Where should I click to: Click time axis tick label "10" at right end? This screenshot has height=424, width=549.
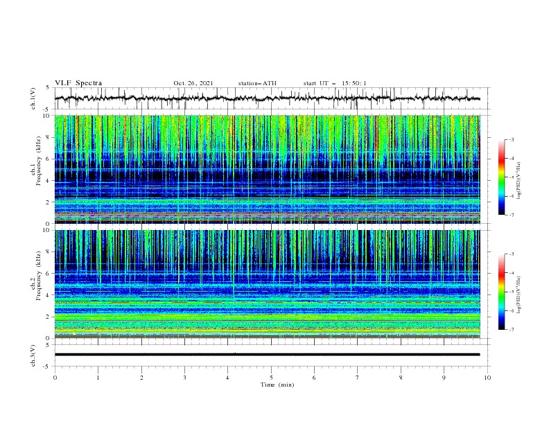pyautogui.click(x=487, y=378)
